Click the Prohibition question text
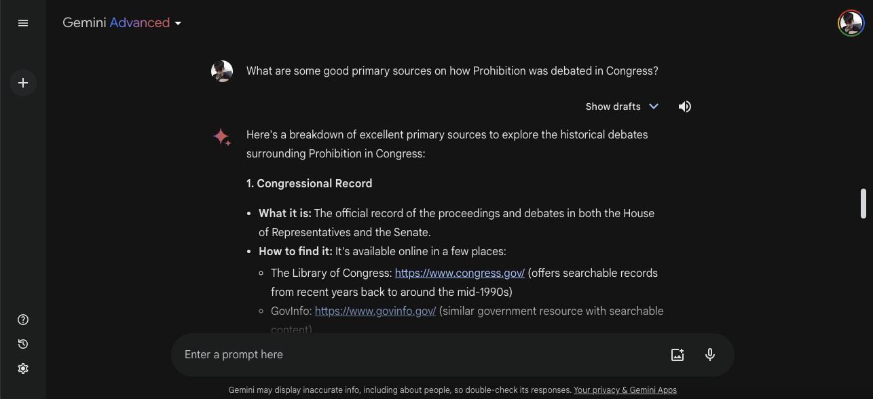Screen dimensions: 873x399 (452, 71)
